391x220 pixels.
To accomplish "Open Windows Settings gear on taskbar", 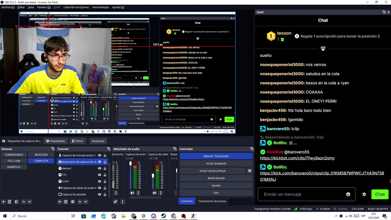I will tap(144, 216).
